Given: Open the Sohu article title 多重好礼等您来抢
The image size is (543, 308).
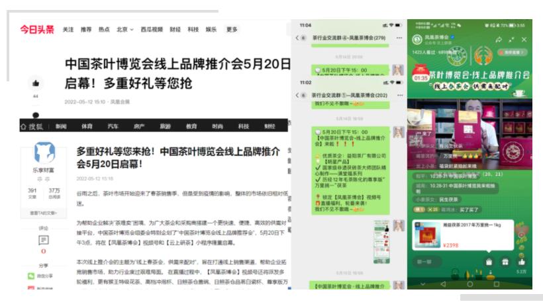Looking at the screenshot, I should click(x=178, y=157).
